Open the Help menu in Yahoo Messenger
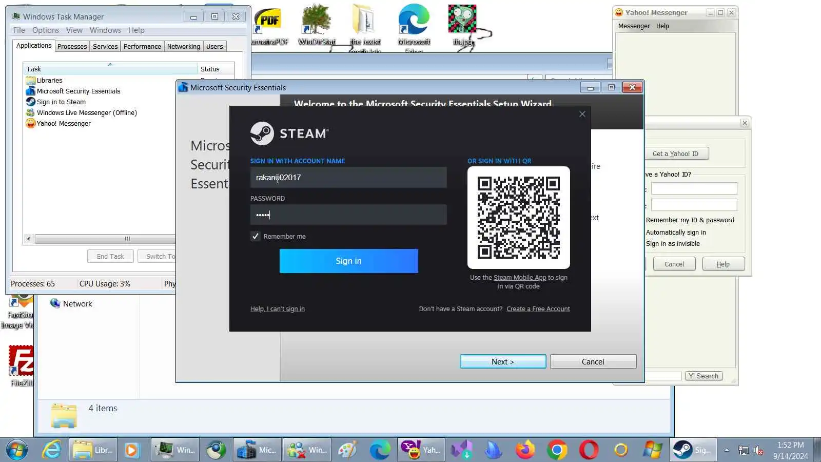Screen dimensions: 821x462 point(662,26)
